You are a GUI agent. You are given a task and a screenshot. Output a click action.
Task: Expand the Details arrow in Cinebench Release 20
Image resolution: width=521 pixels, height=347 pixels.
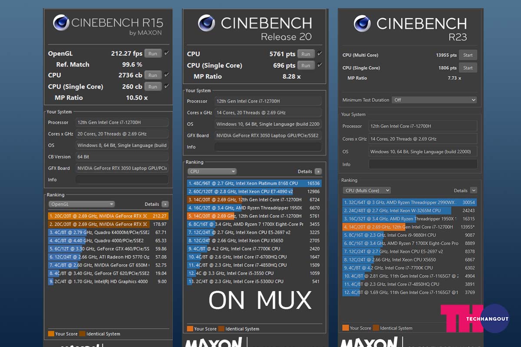(x=318, y=172)
